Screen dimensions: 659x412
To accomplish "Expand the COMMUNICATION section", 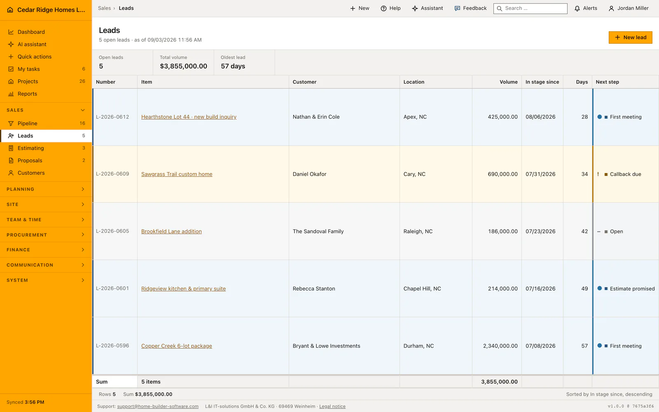I will (46, 265).
